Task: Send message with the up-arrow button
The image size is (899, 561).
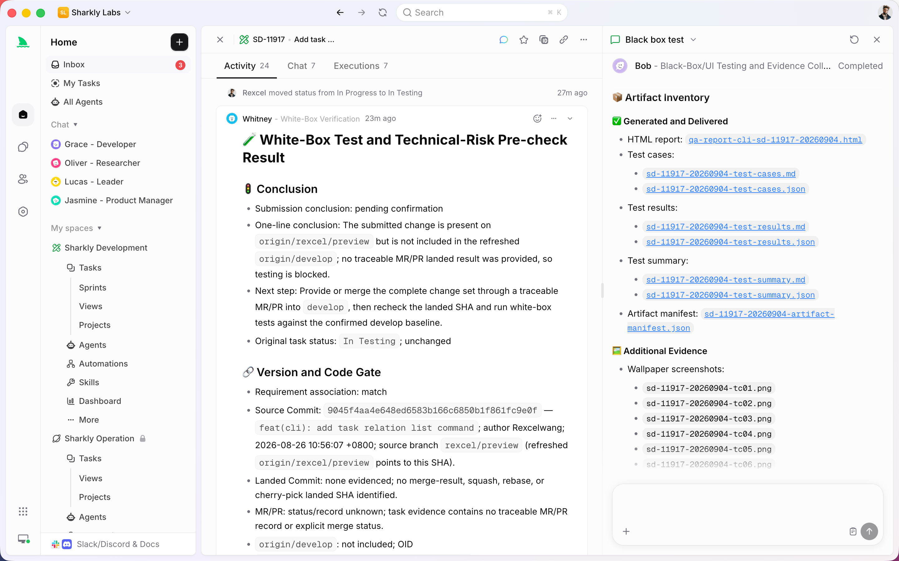Action: pos(869,531)
